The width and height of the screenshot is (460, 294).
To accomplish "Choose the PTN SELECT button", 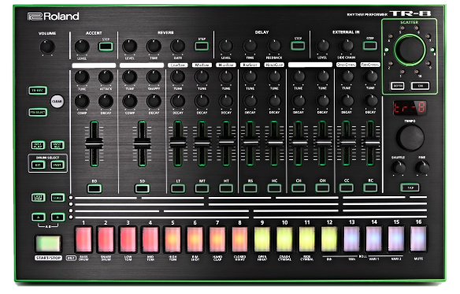I will (x=38, y=112).
